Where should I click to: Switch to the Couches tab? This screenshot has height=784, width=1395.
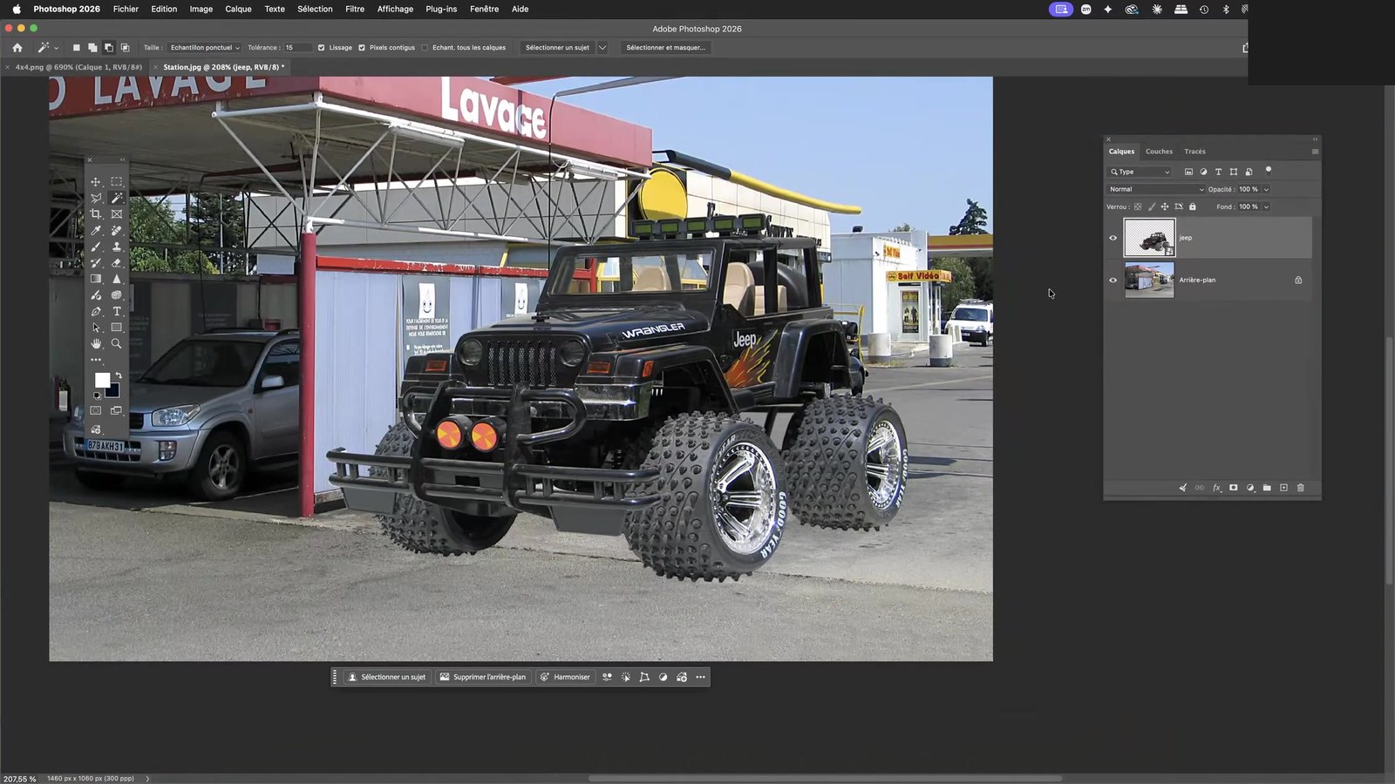[1159, 152]
